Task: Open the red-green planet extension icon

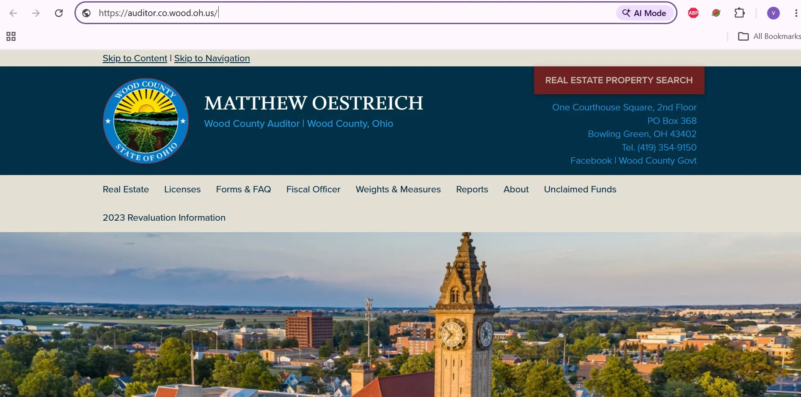Action: [716, 13]
